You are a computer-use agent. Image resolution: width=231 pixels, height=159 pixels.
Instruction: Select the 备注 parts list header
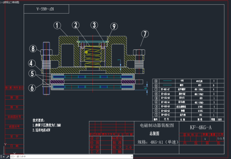(x=220, y=119)
